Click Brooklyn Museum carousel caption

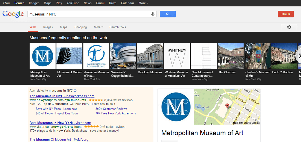click(x=150, y=72)
